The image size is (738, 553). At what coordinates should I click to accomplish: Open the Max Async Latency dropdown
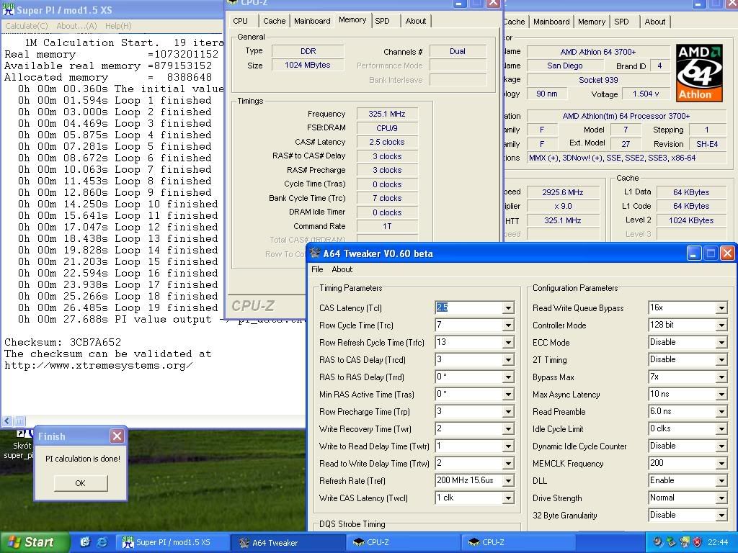(x=721, y=395)
